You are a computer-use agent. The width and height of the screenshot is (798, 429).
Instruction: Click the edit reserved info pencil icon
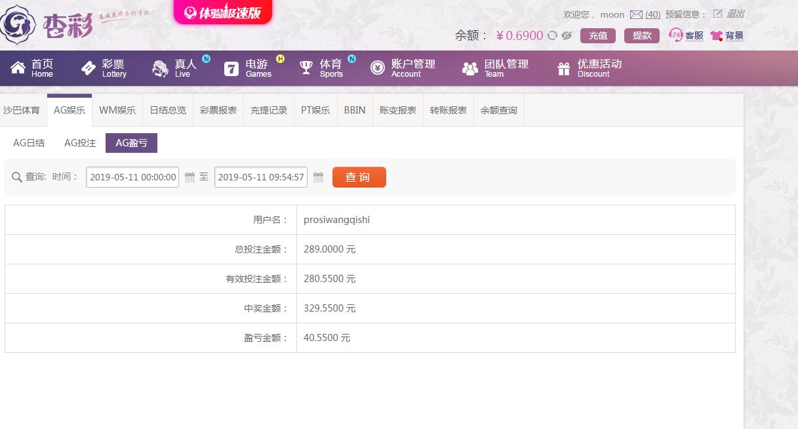tap(717, 14)
